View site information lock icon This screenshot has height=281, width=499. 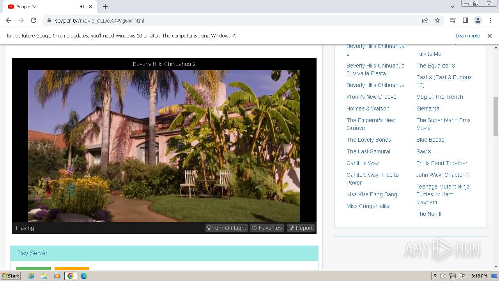pos(49,21)
